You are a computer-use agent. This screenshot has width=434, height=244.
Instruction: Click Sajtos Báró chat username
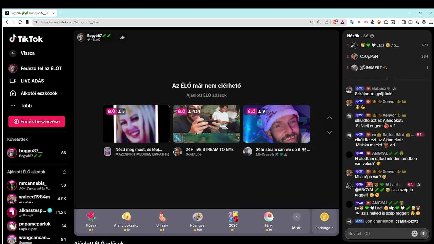393,135
